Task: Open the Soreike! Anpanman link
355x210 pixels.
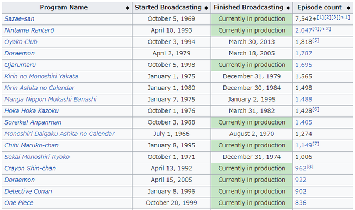Action: point(33,122)
